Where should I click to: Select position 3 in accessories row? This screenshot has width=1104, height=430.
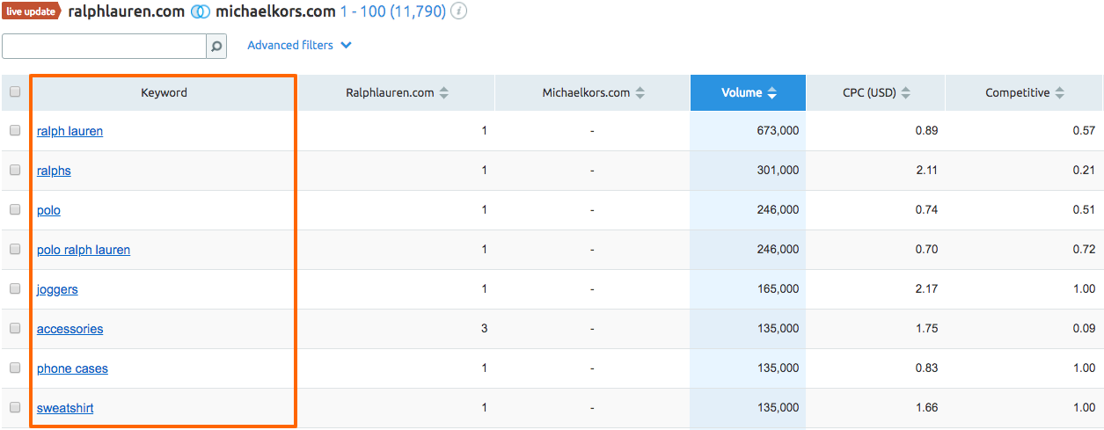pyautogui.click(x=484, y=329)
